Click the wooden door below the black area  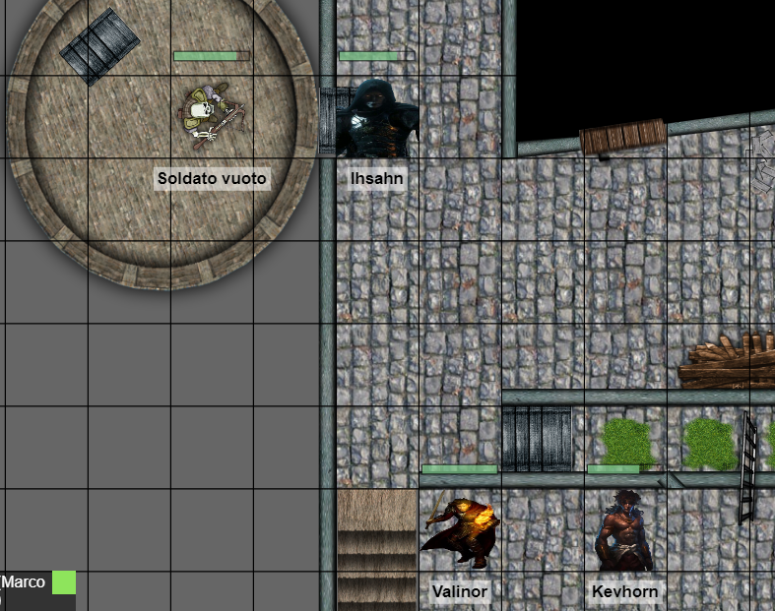point(623,138)
